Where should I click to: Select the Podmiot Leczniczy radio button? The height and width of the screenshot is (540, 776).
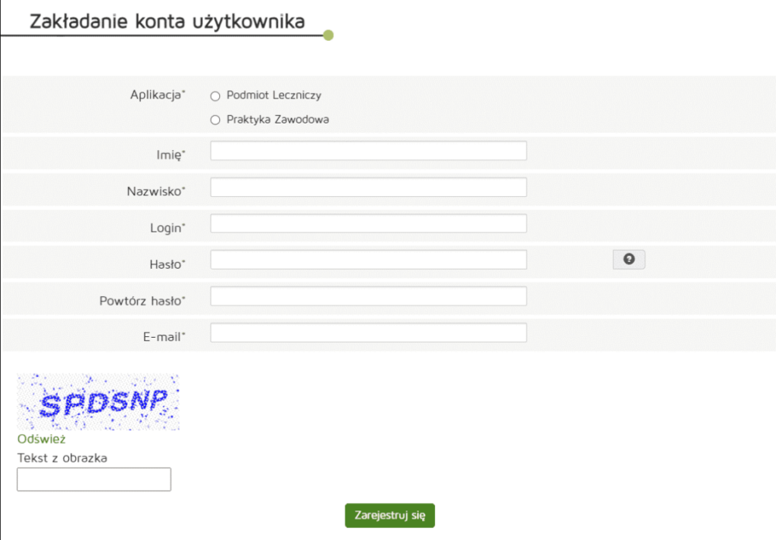coord(215,96)
